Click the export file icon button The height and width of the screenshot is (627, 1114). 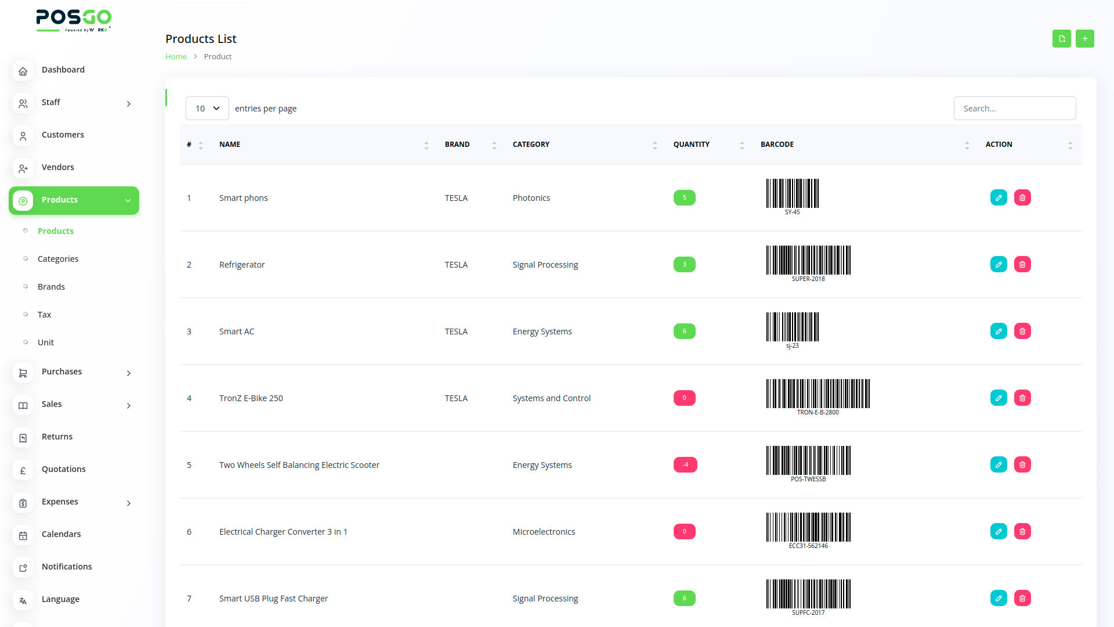(1061, 39)
